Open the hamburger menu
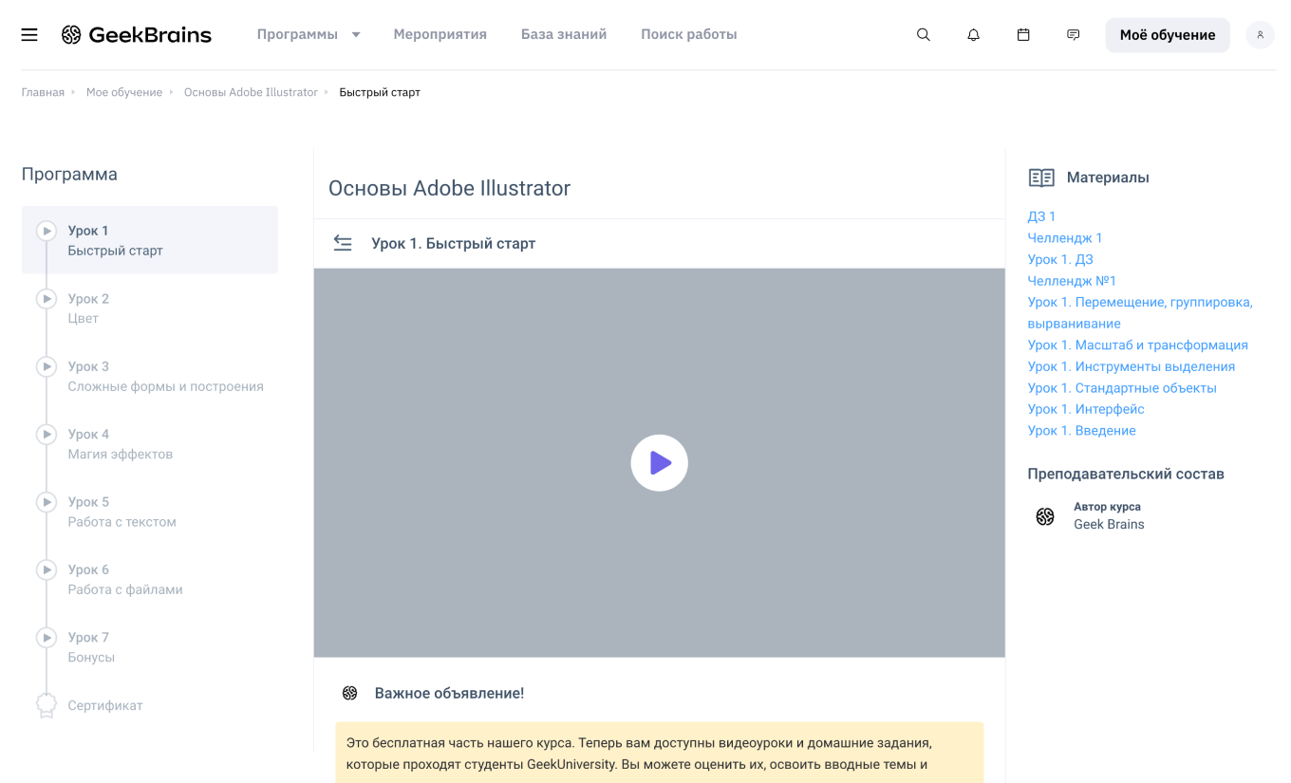The image size is (1291, 783). [29, 35]
